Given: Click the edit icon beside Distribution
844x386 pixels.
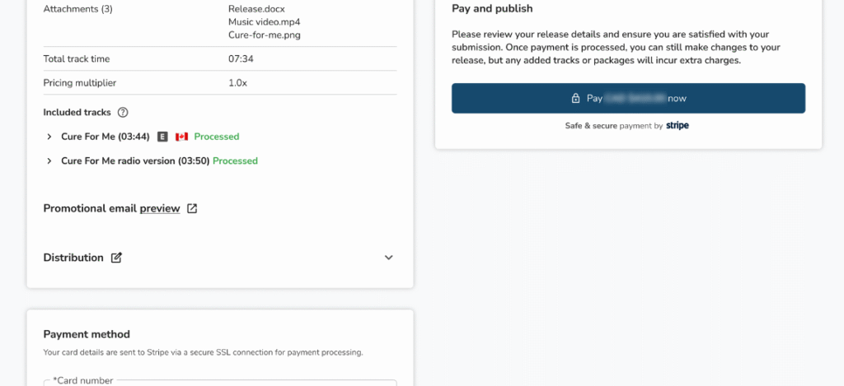Looking at the screenshot, I should pos(117,258).
